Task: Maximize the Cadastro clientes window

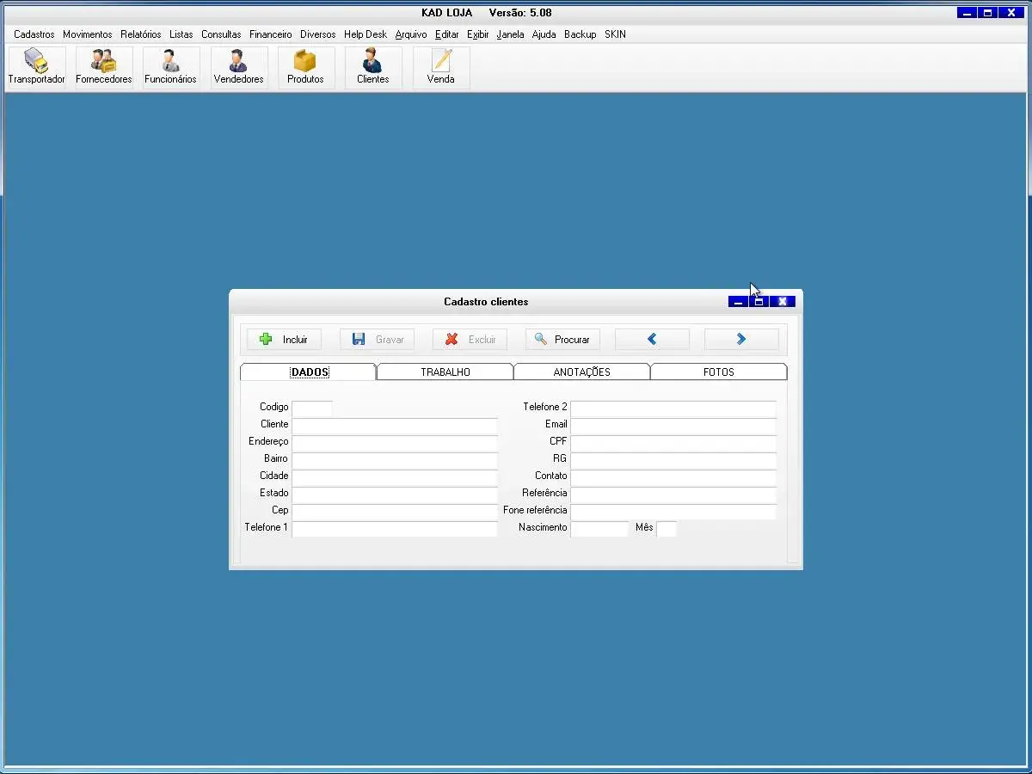Action: pyautogui.click(x=759, y=302)
